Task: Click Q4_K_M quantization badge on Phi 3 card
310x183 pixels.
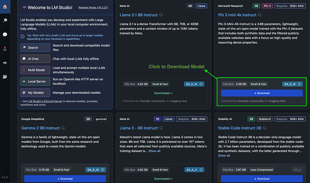Action: (293, 84)
